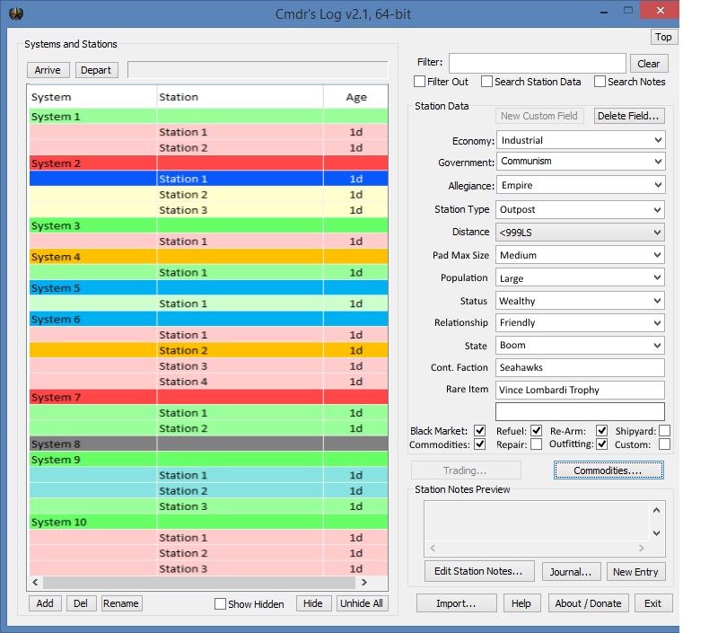Click the Unhide All button

pos(362,603)
